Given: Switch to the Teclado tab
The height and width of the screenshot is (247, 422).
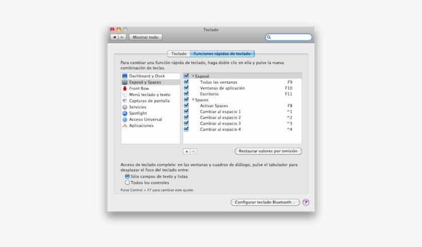Looking at the screenshot, I should tap(179, 54).
